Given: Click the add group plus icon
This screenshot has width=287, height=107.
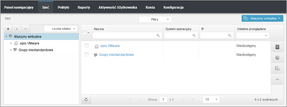Looking at the screenshot, I should [8, 29].
